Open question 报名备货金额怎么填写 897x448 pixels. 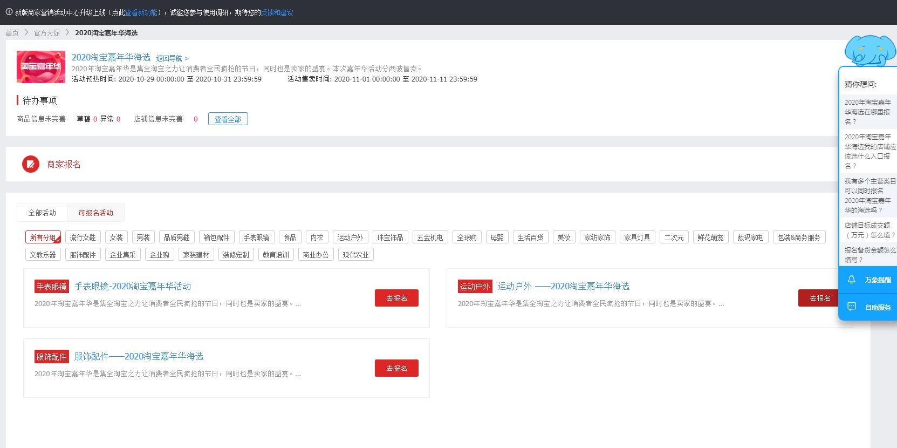pos(868,255)
